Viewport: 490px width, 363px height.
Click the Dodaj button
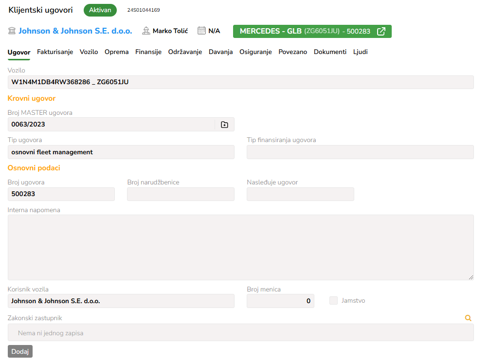tap(20, 351)
